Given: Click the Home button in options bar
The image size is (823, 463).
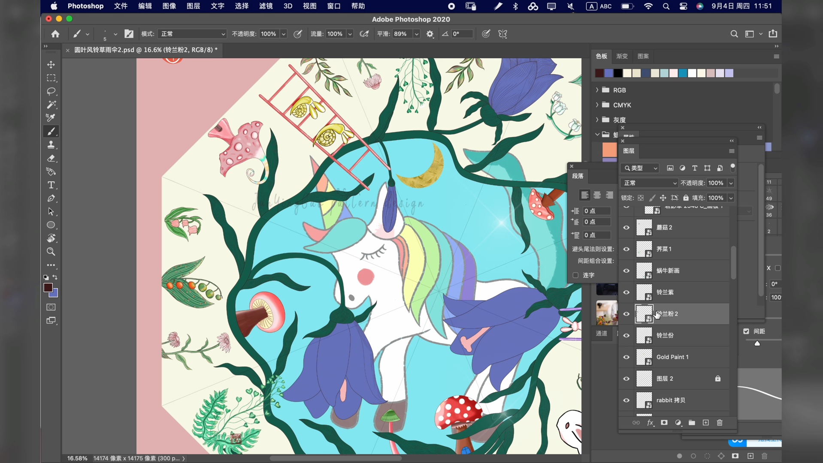Looking at the screenshot, I should (x=55, y=34).
